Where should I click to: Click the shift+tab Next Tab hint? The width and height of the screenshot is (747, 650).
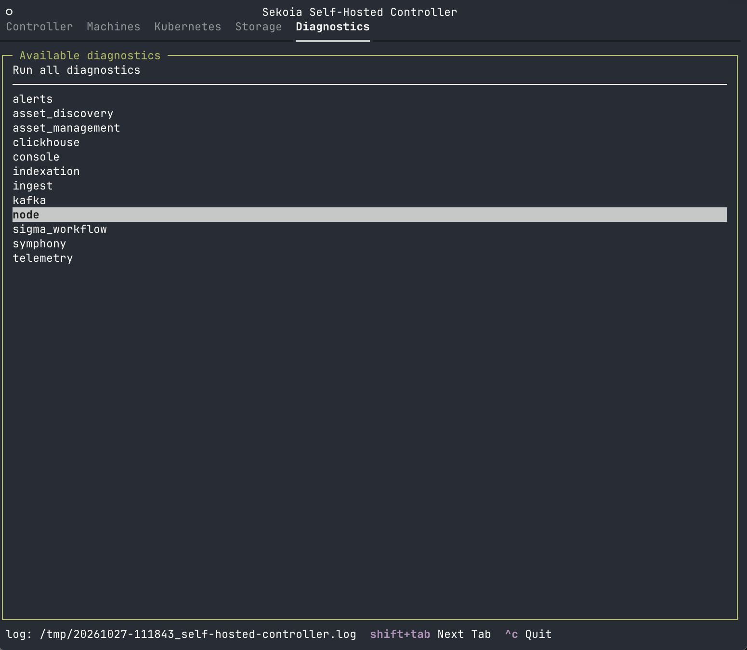coord(431,634)
